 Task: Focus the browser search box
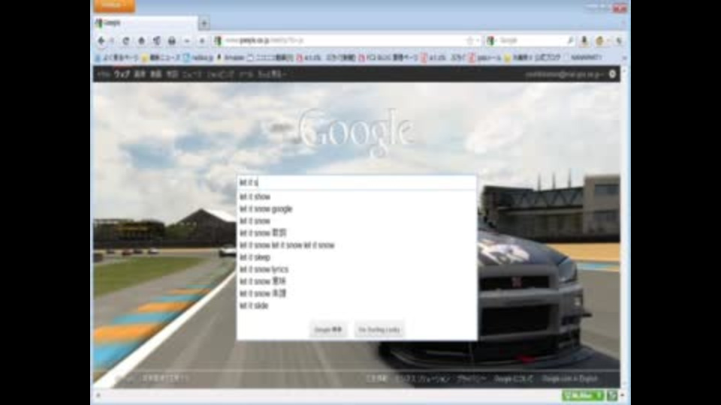(x=529, y=40)
